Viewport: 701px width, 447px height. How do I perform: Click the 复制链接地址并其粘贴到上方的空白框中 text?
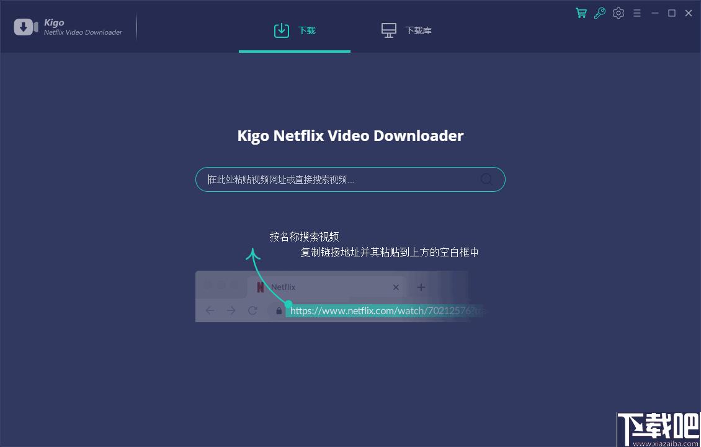coord(390,252)
